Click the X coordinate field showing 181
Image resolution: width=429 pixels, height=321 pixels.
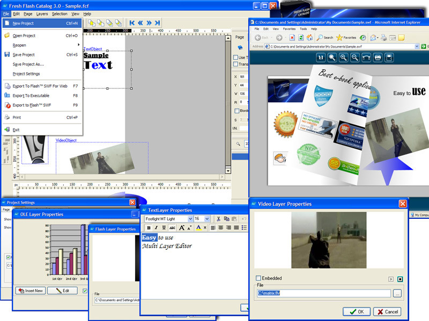[x=244, y=77]
